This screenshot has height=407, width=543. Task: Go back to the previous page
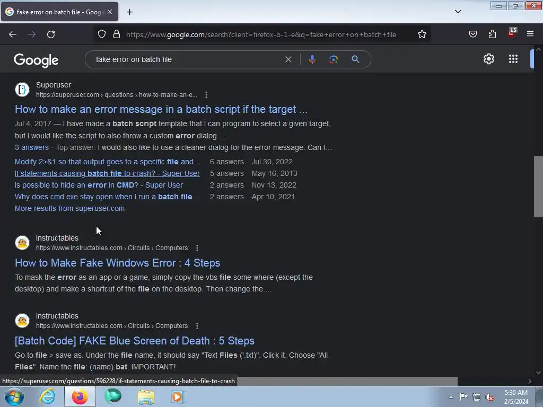[x=13, y=34]
